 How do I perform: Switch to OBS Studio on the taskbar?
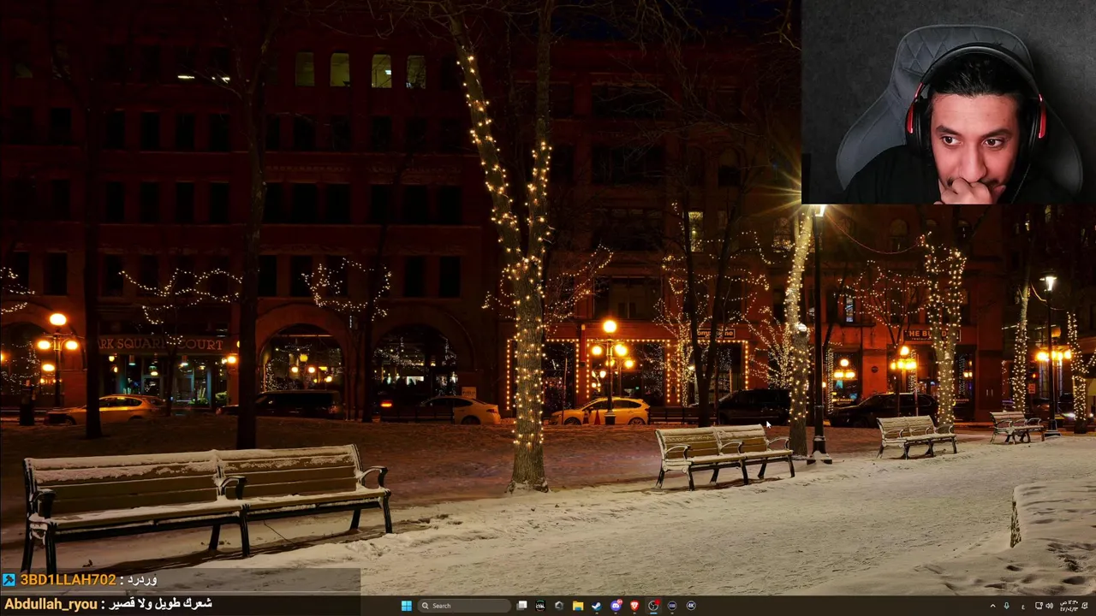coord(653,606)
